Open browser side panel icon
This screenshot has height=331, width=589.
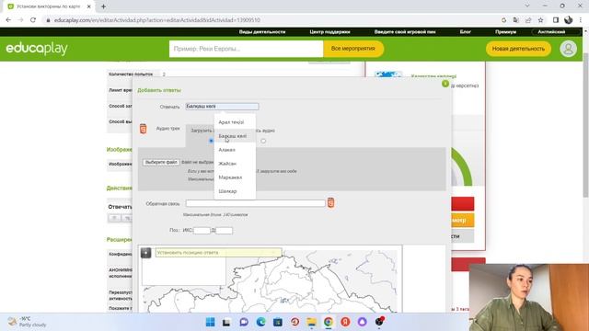coord(556,20)
